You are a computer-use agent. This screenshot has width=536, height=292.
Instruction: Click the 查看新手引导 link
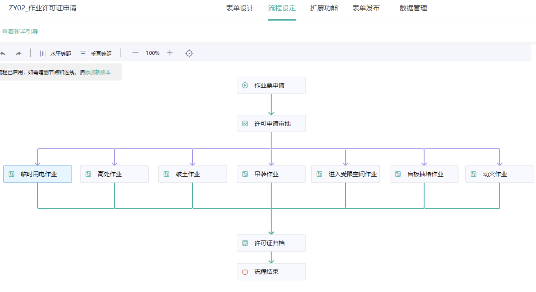20,32
